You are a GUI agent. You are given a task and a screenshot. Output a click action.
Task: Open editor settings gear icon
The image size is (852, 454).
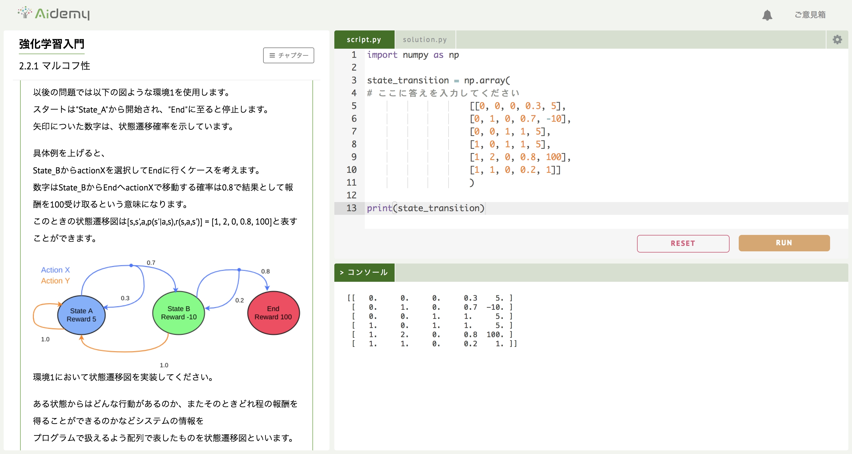837,40
